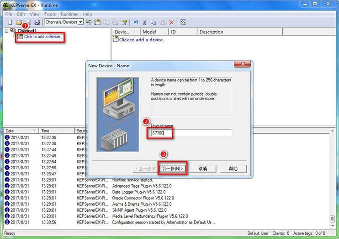This screenshot has height=239, width=339.
Task: Click the New Device toolbar icon
Action: click(97, 22)
